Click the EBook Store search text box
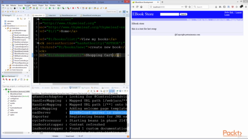Screen dimensions: 248x139 [170, 14]
